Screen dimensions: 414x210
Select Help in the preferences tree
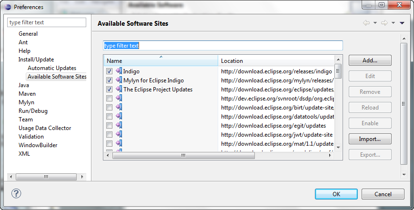pyautogui.click(x=24, y=51)
